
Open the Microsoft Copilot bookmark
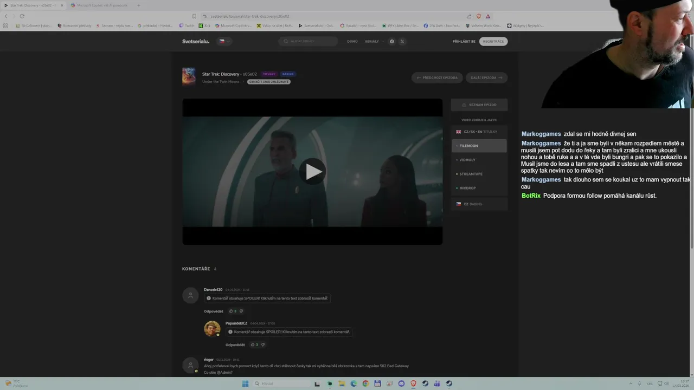point(234,25)
